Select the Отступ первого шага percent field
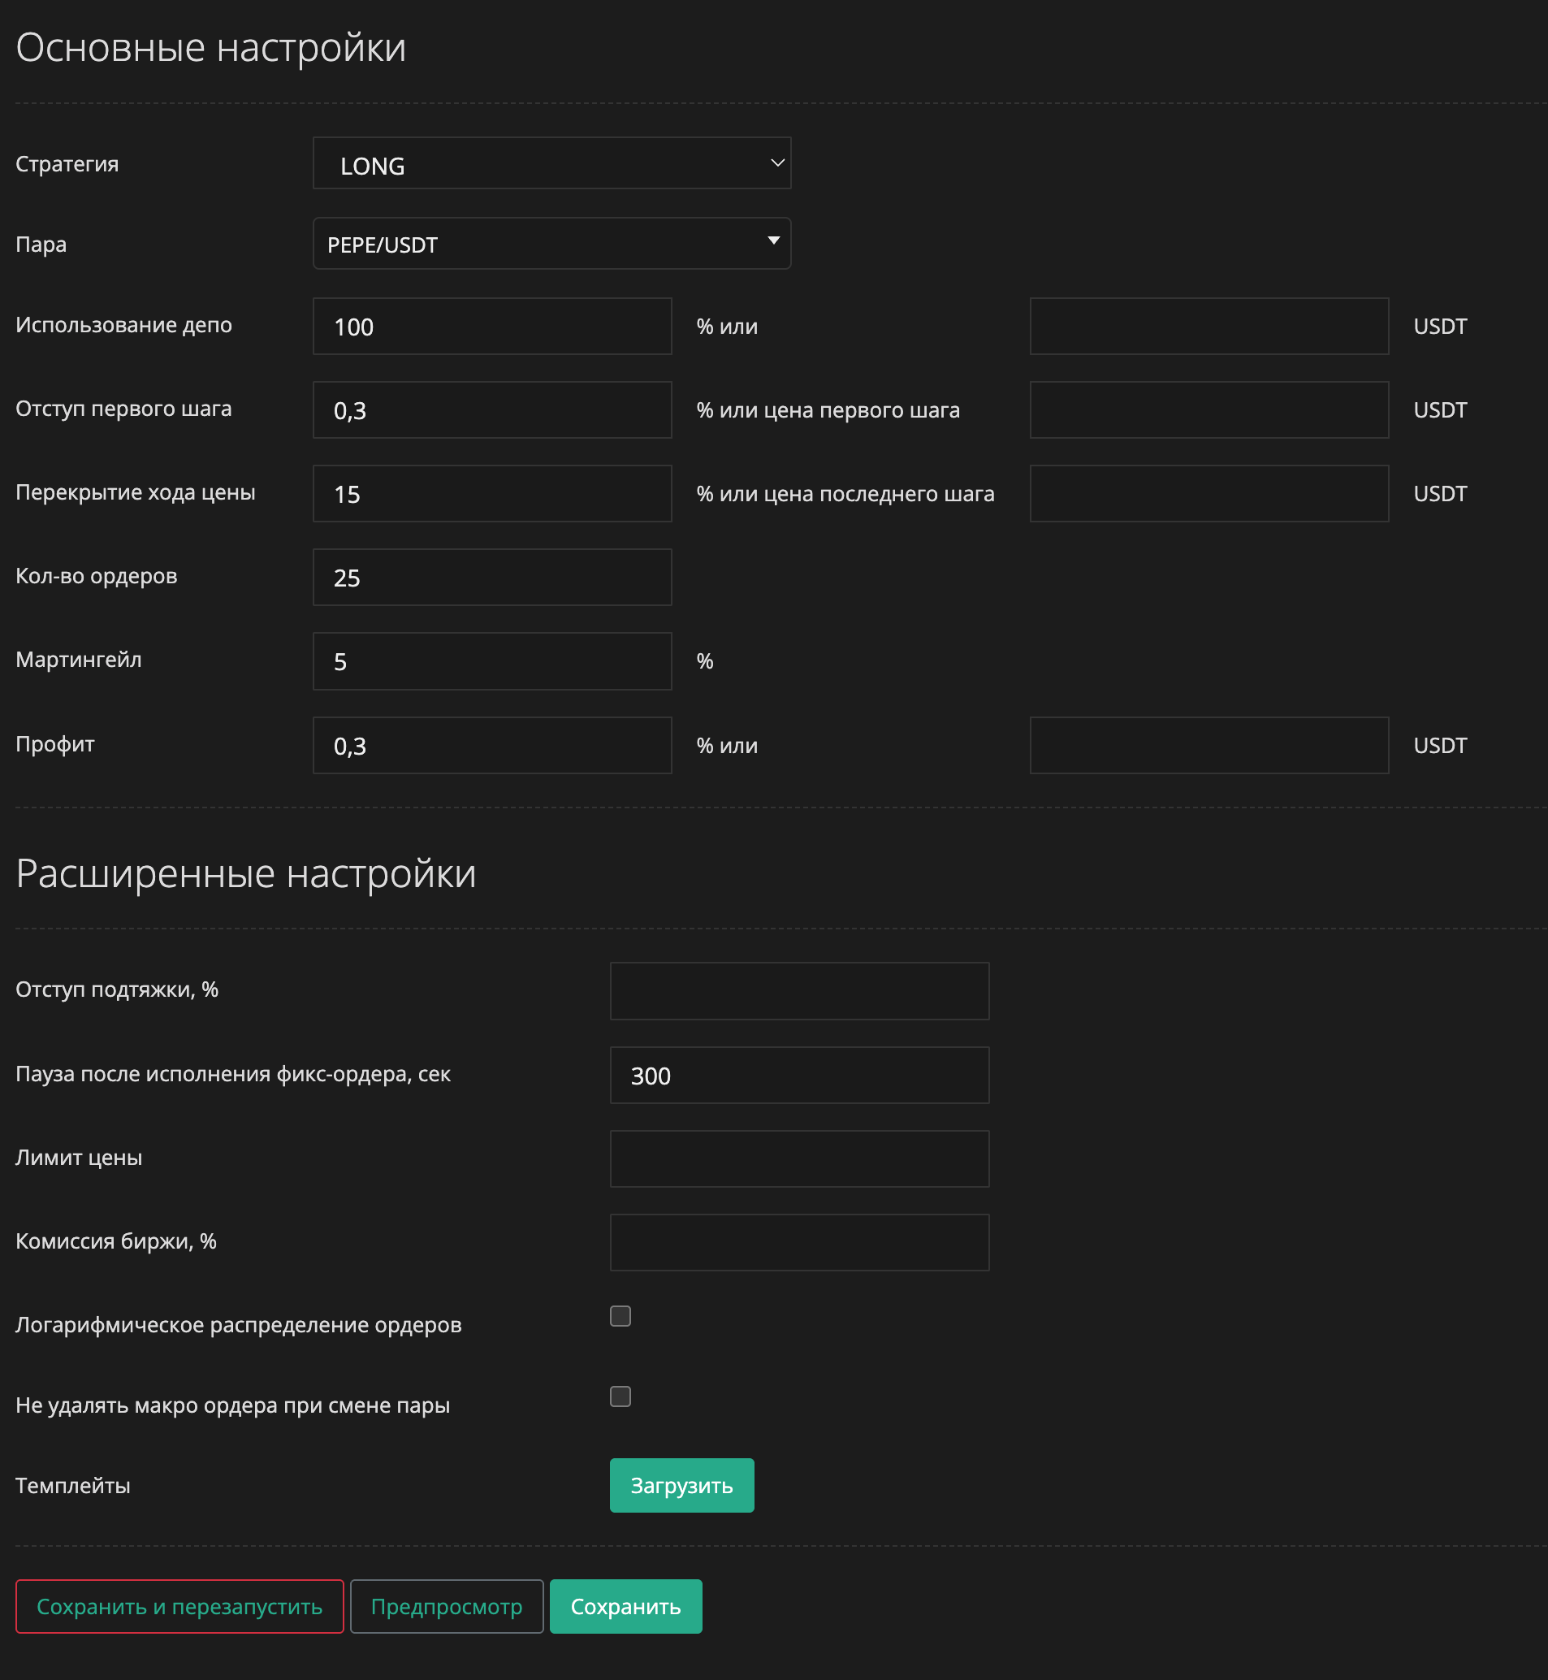Image resolution: width=1548 pixels, height=1680 pixels. point(491,409)
